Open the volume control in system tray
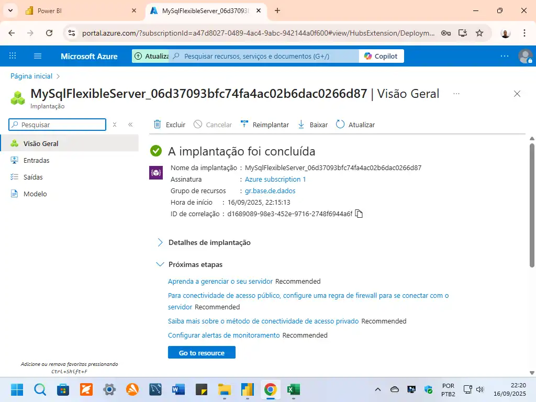The height and width of the screenshot is (402, 536). pyautogui.click(x=480, y=389)
